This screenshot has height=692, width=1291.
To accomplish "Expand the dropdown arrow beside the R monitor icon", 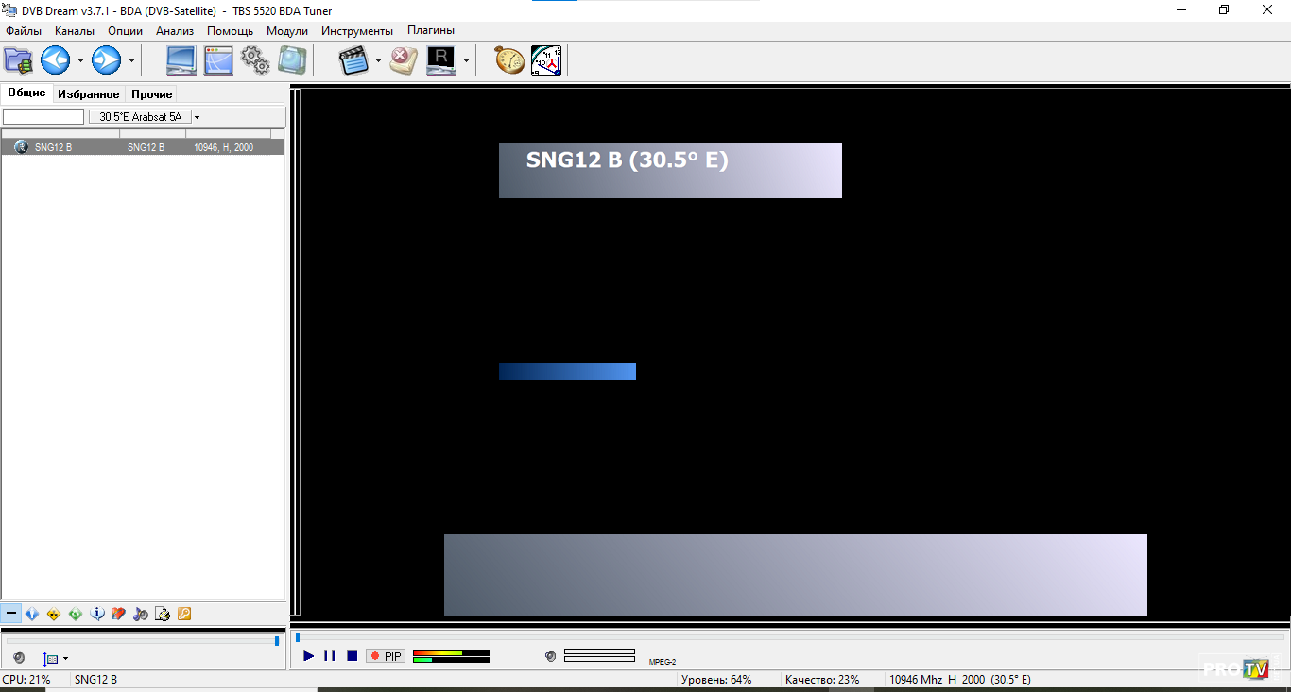I will click(466, 61).
